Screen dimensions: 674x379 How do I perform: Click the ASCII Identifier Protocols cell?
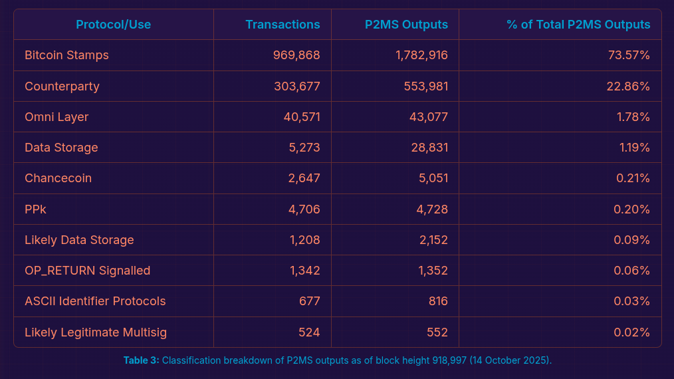pyautogui.click(x=95, y=301)
